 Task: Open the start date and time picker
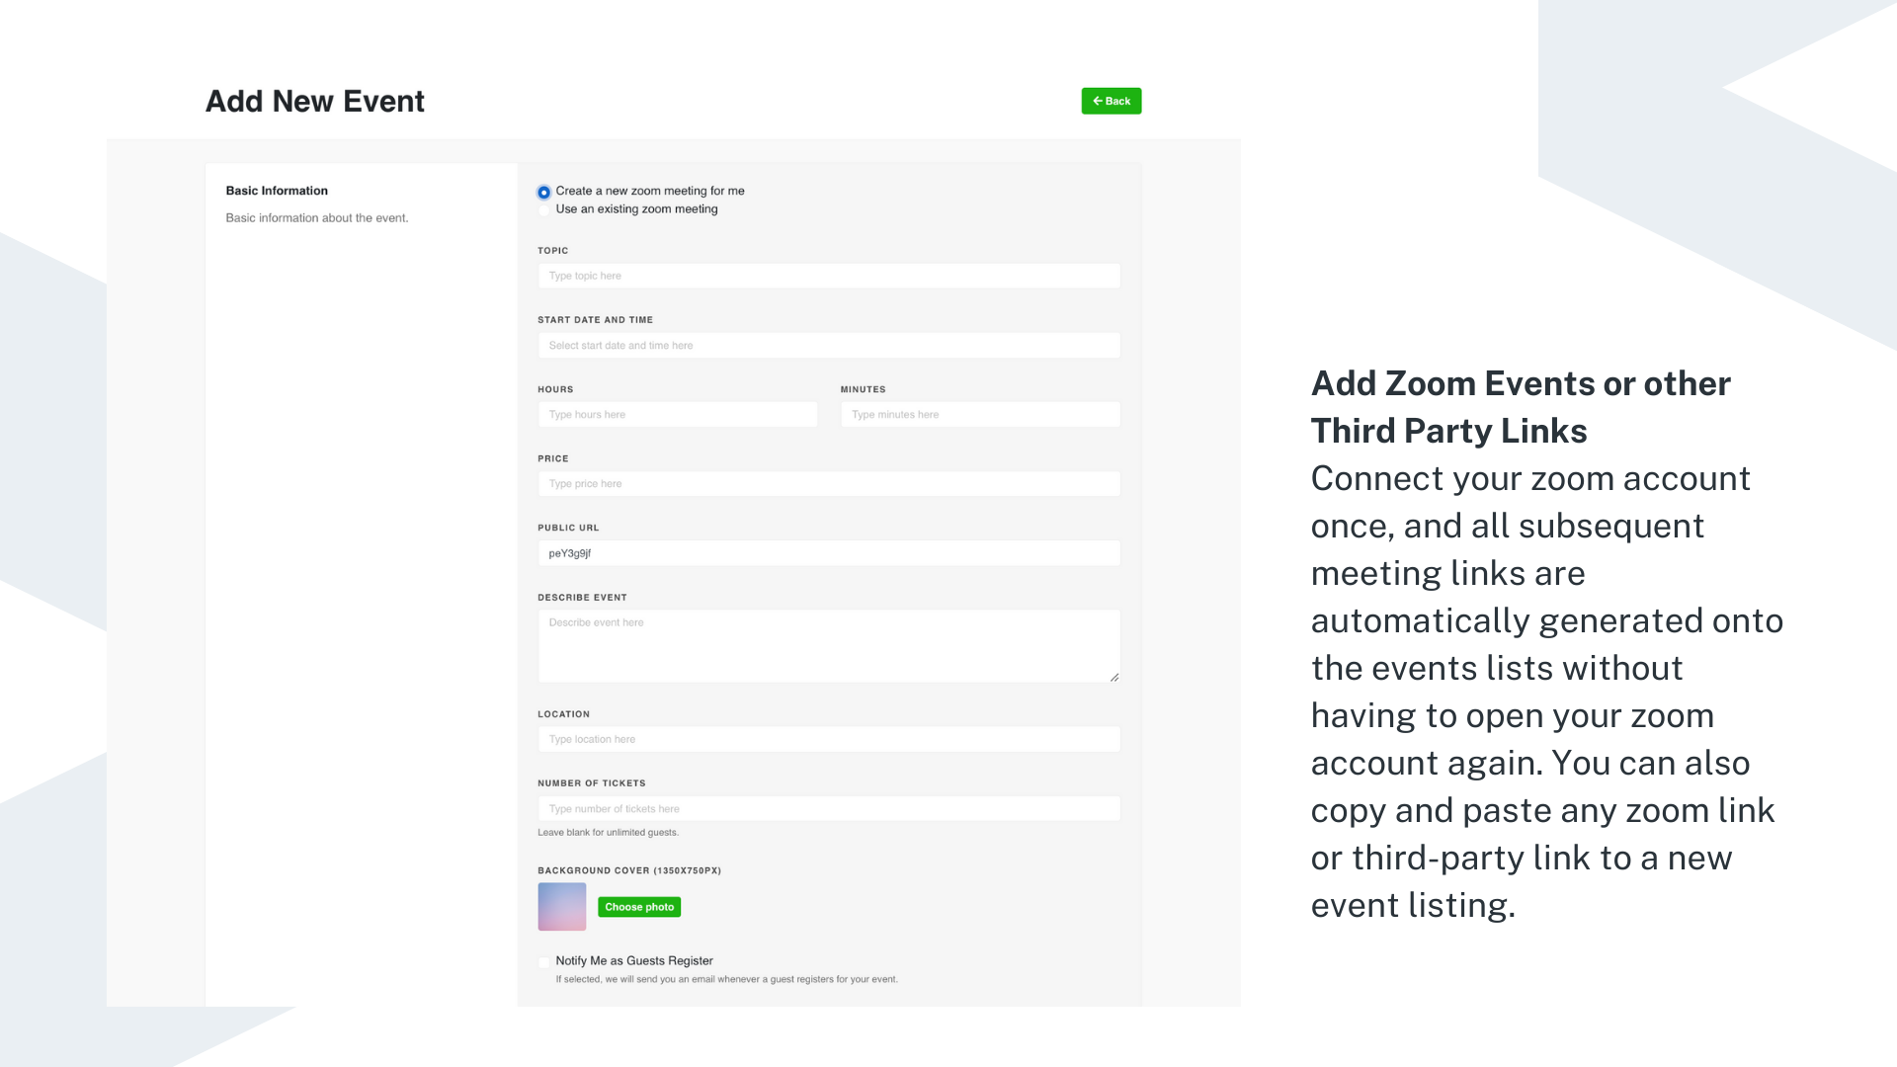pyautogui.click(x=828, y=345)
